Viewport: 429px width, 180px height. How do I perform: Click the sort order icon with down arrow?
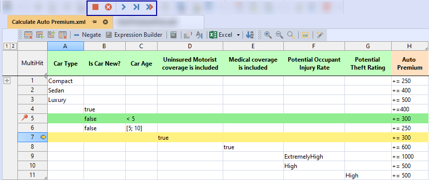click(x=250, y=35)
